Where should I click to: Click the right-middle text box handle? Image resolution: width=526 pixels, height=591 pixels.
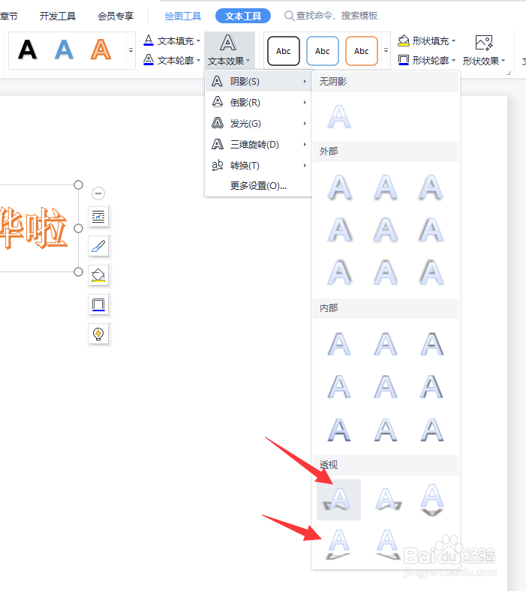(78, 229)
